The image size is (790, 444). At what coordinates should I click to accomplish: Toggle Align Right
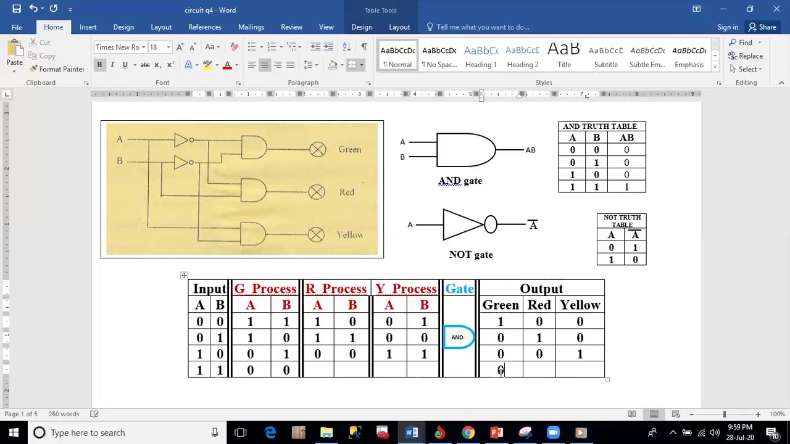pos(277,65)
